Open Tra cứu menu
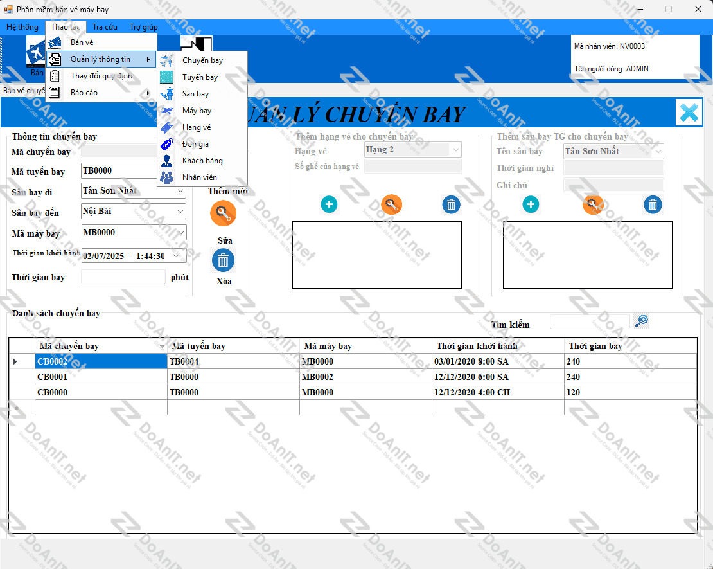The height and width of the screenshot is (569, 713). [105, 27]
